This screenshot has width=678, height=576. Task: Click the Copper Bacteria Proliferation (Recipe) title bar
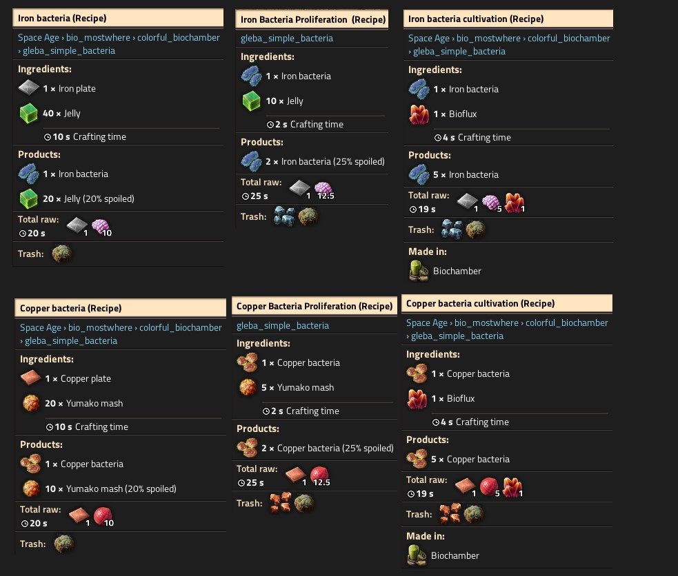click(315, 306)
